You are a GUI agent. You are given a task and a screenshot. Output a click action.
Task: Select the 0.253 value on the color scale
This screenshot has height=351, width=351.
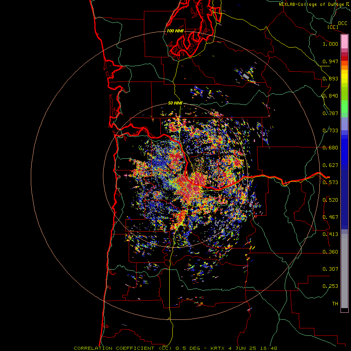click(x=330, y=286)
